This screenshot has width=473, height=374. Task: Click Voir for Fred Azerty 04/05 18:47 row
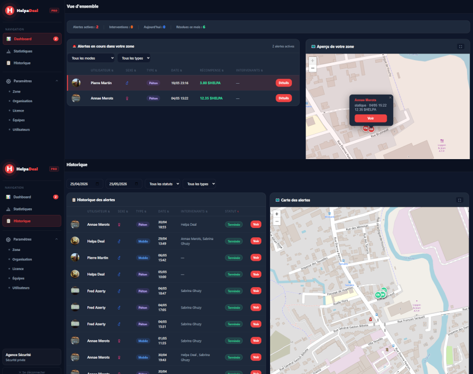pos(256,291)
